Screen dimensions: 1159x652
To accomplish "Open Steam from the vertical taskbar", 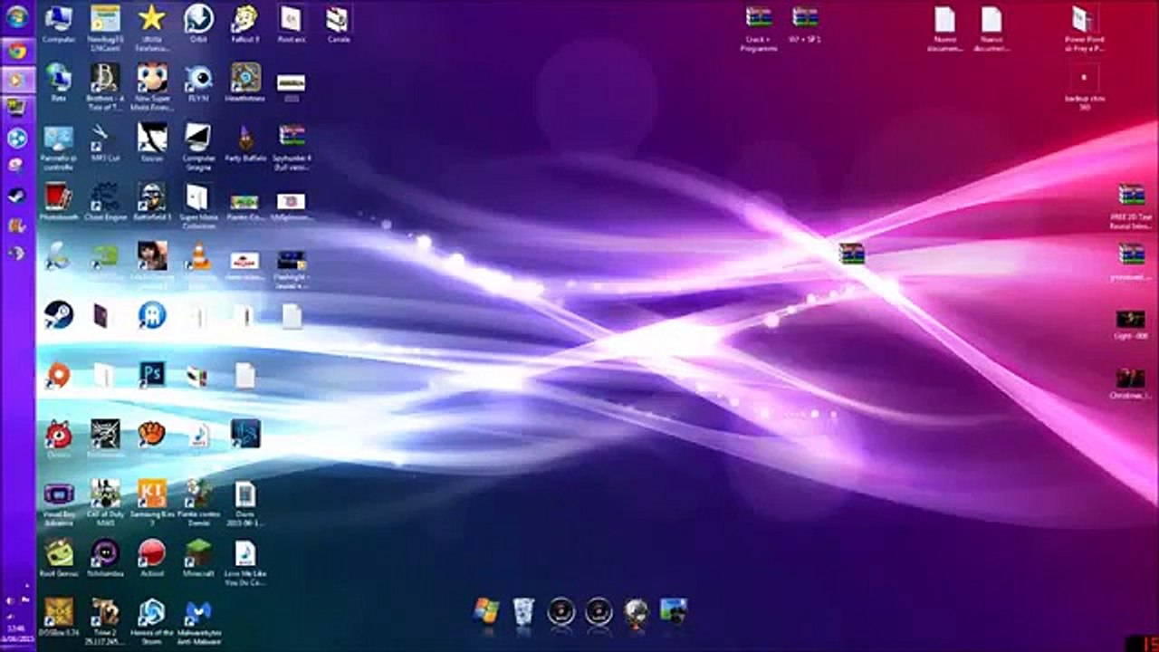I will click(16, 196).
